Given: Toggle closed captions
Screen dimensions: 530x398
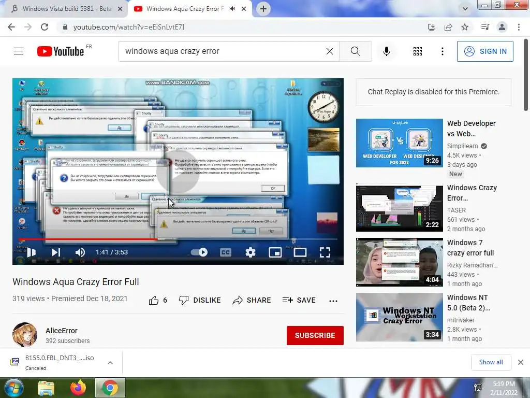Looking at the screenshot, I should click(226, 252).
